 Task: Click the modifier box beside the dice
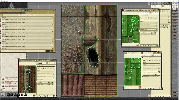click(x=3, y=95)
